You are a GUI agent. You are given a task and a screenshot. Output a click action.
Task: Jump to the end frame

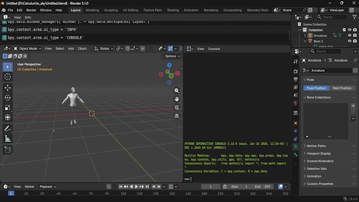point(147,187)
